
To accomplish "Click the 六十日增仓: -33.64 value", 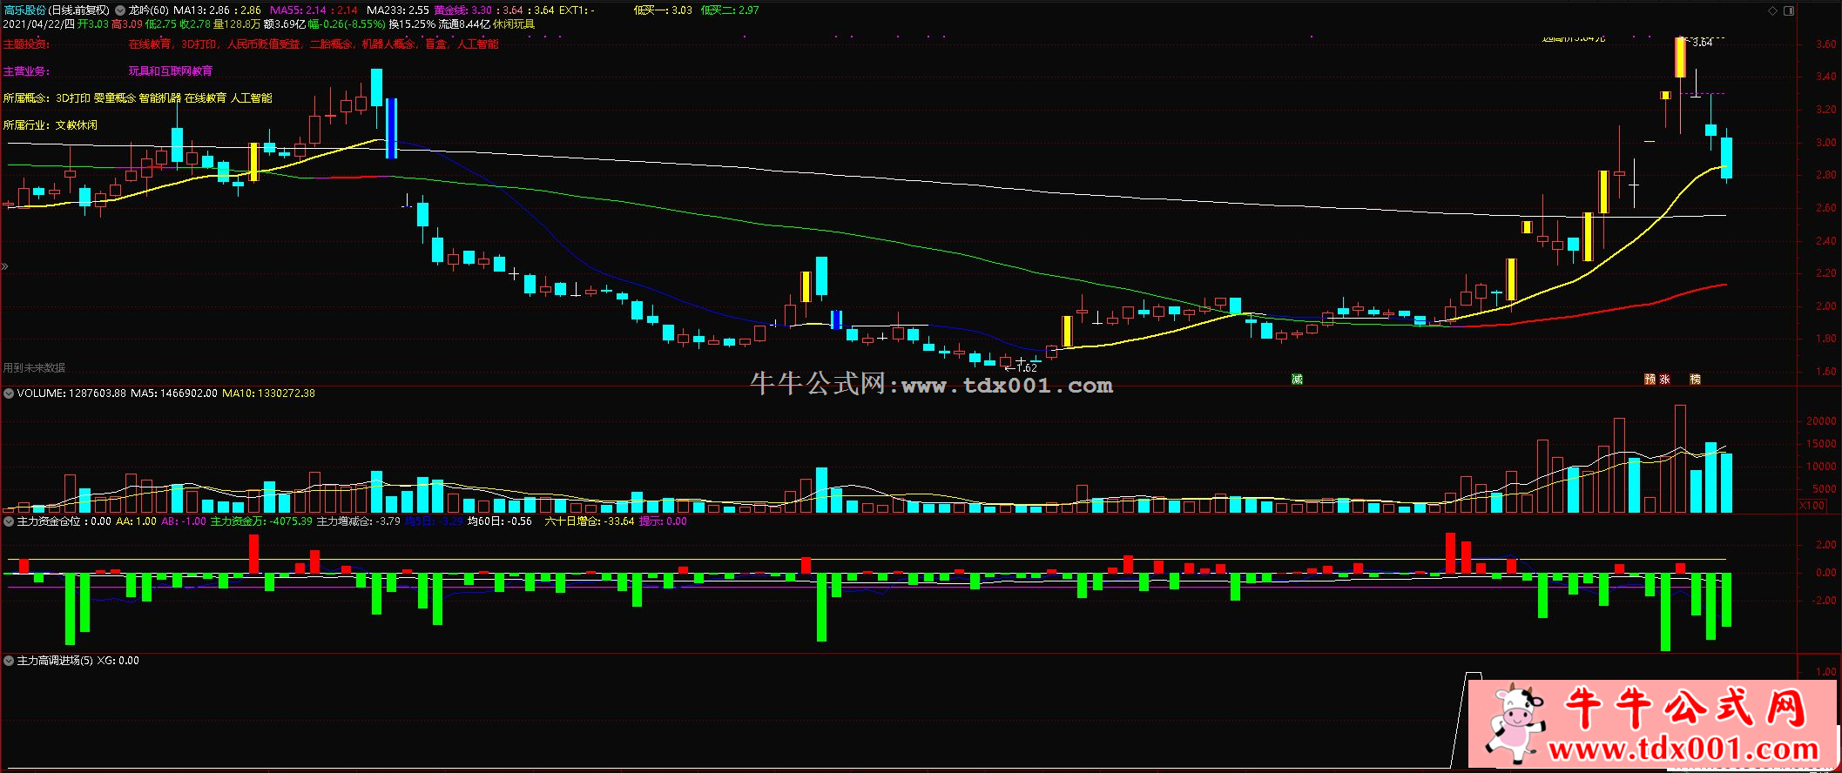I will [590, 521].
